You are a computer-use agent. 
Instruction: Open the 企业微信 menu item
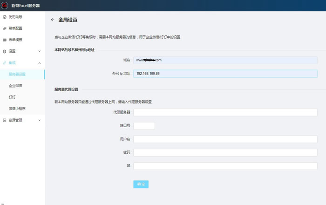coord(15,86)
